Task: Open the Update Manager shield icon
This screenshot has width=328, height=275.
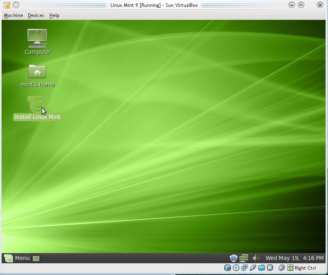Action: click(234, 258)
